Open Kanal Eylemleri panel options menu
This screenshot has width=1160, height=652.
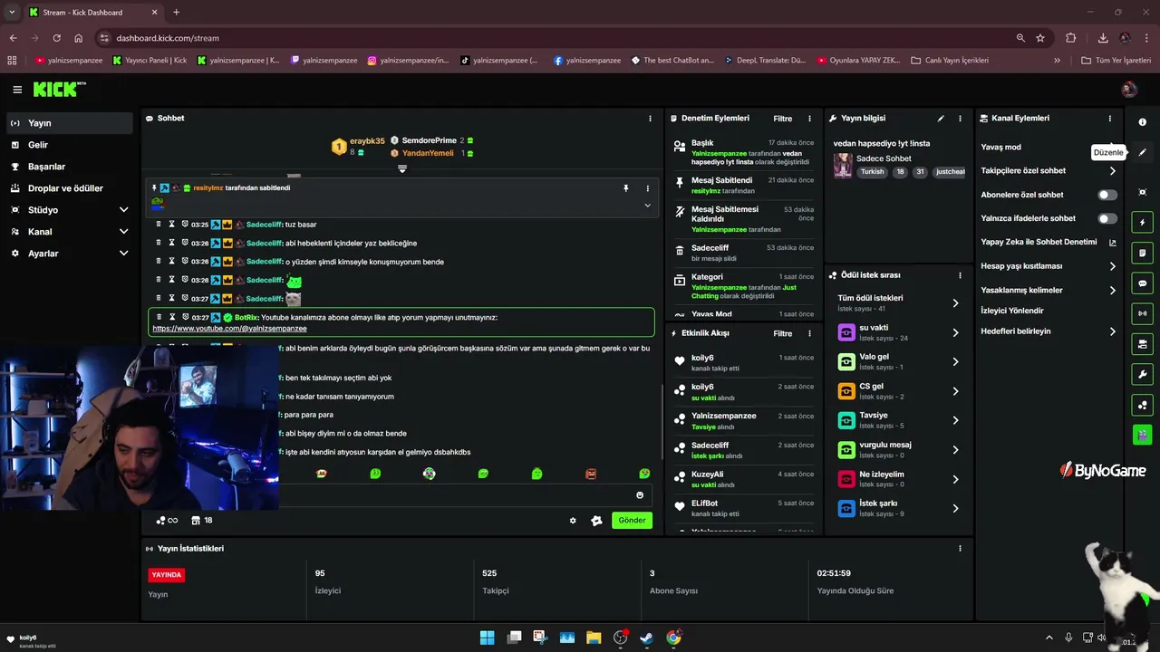[1109, 119]
